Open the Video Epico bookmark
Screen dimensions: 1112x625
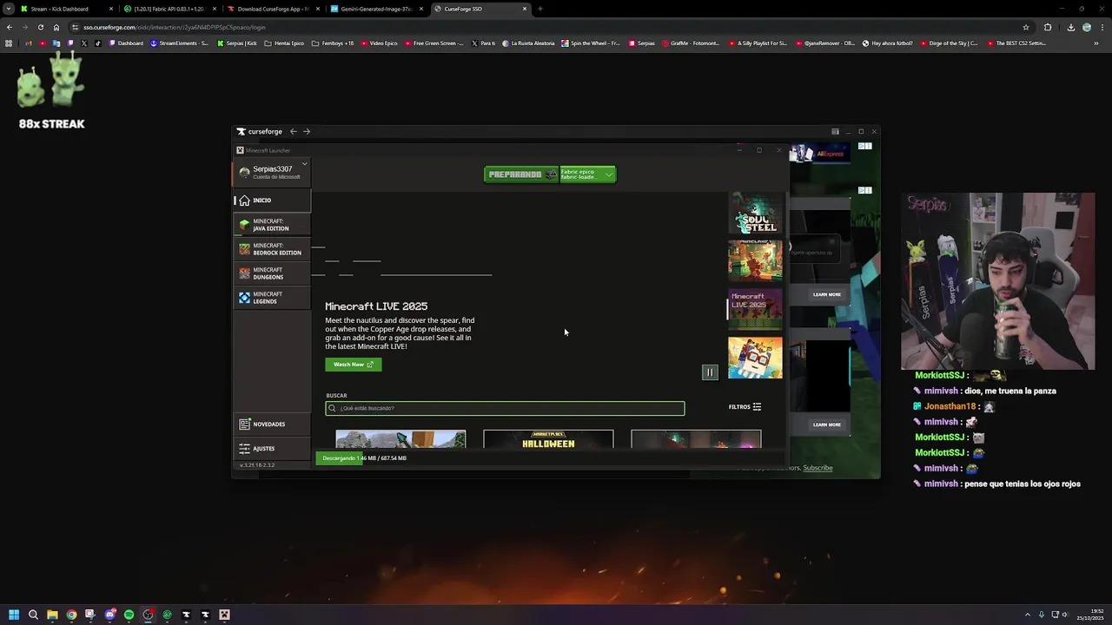380,43
